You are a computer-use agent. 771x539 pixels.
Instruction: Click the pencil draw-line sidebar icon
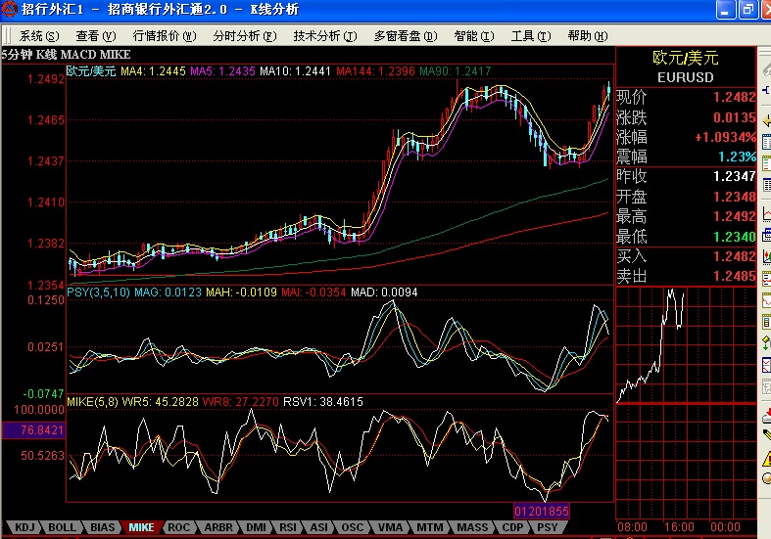click(766, 434)
